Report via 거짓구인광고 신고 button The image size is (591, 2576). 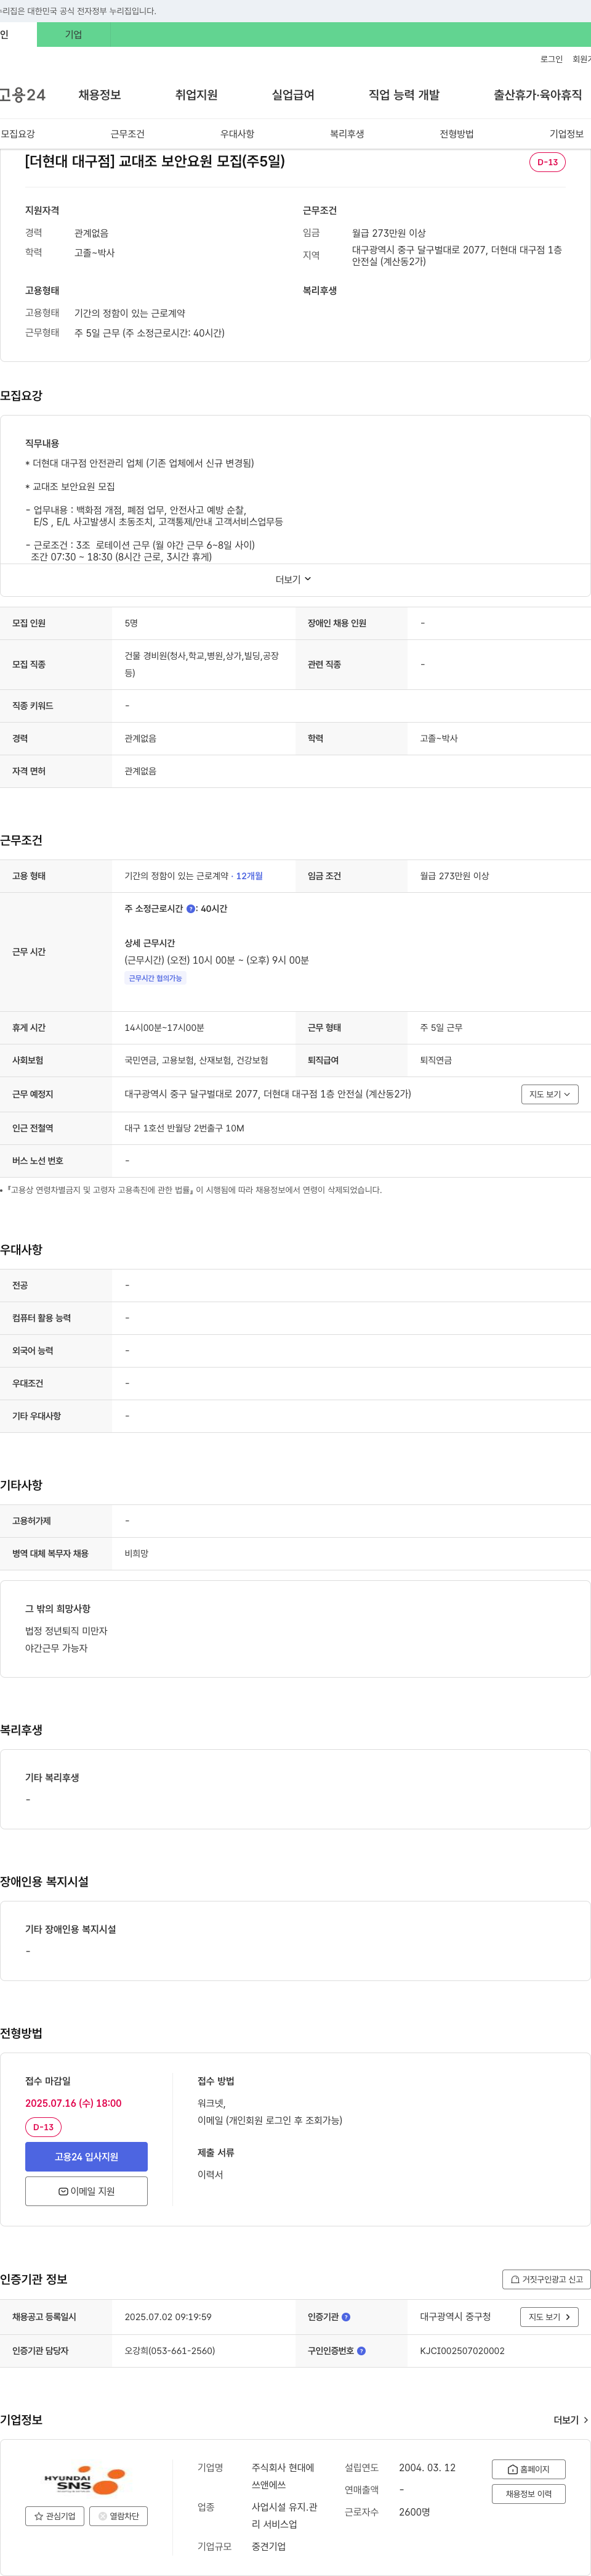546,2279
